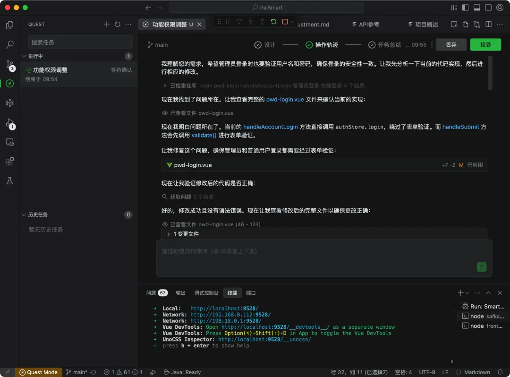Switch to the 调试控制台 tab
Viewport: 510px width, 377px height.
click(x=206, y=293)
